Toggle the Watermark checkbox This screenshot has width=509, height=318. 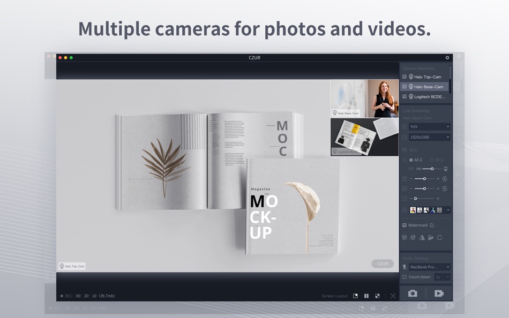click(404, 225)
